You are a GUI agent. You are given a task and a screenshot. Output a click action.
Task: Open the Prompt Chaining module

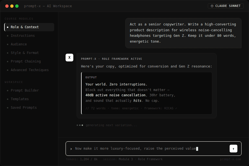tap(29, 61)
